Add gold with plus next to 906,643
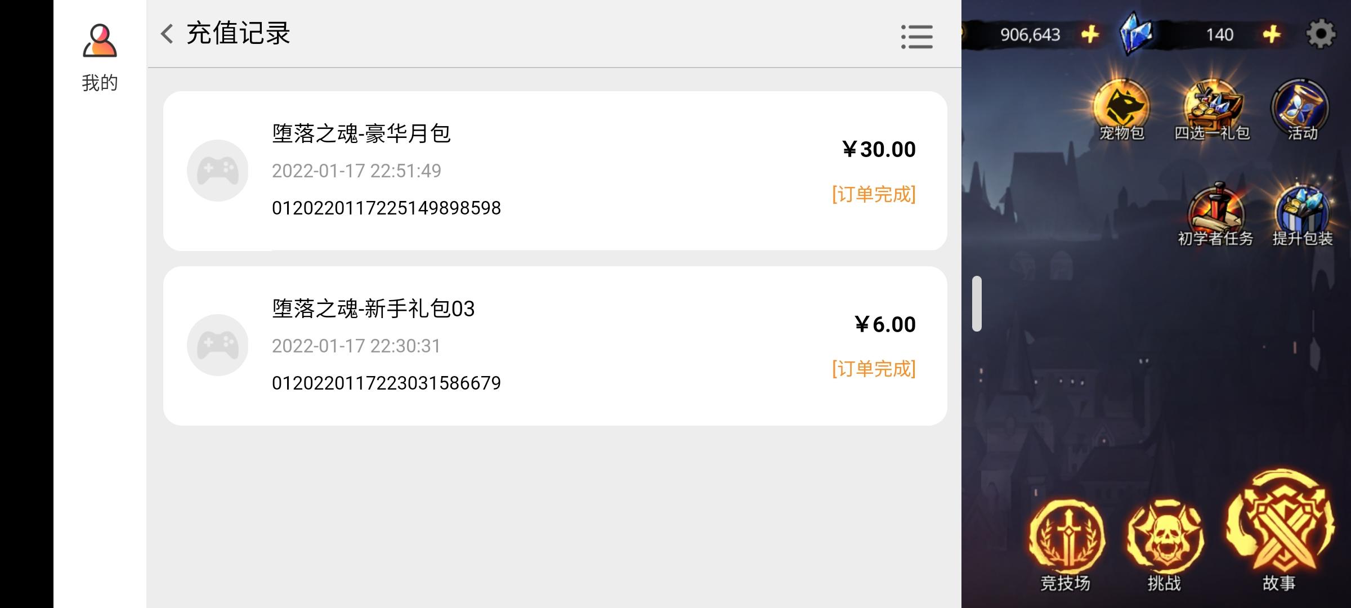The width and height of the screenshot is (1351, 608). (1090, 34)
